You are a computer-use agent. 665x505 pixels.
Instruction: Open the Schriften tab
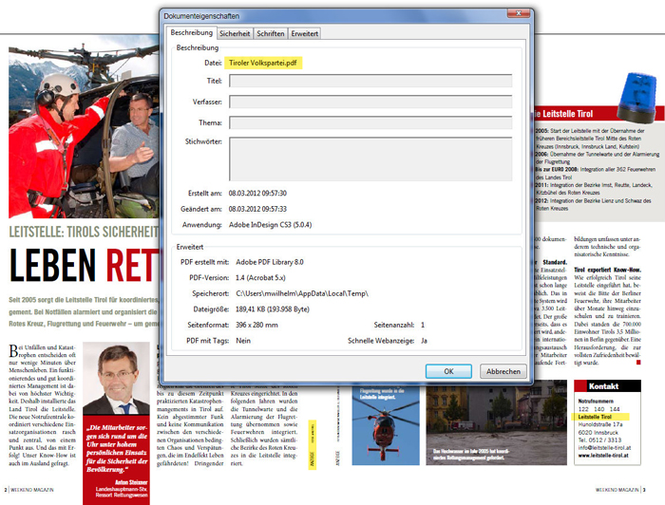(x=270, y=33)
